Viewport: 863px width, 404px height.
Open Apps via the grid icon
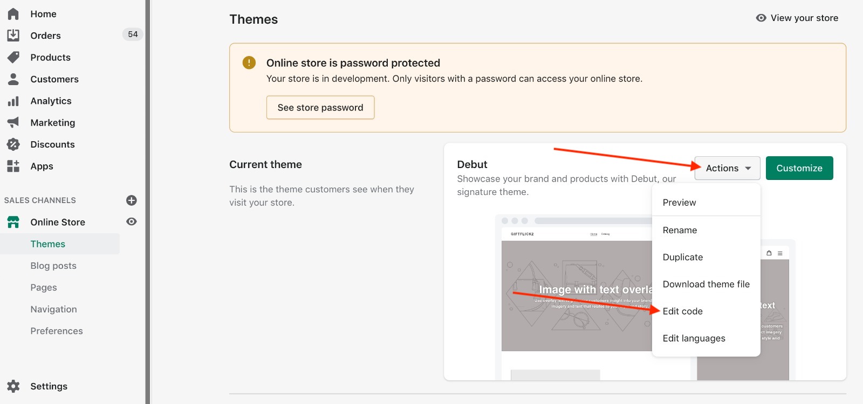tap(13, 166)
